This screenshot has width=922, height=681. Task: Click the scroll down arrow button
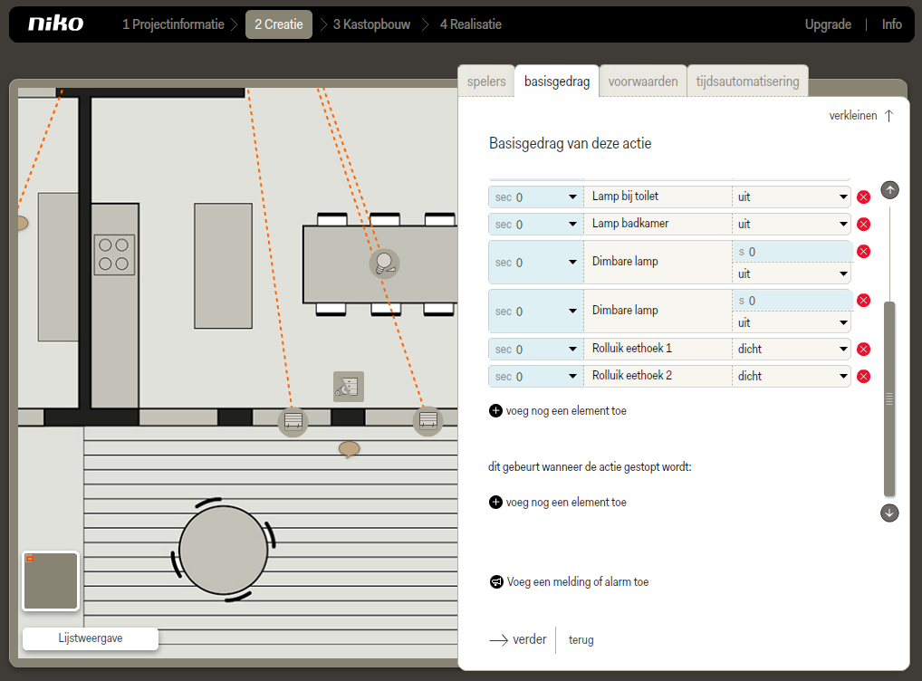[889, 513]
